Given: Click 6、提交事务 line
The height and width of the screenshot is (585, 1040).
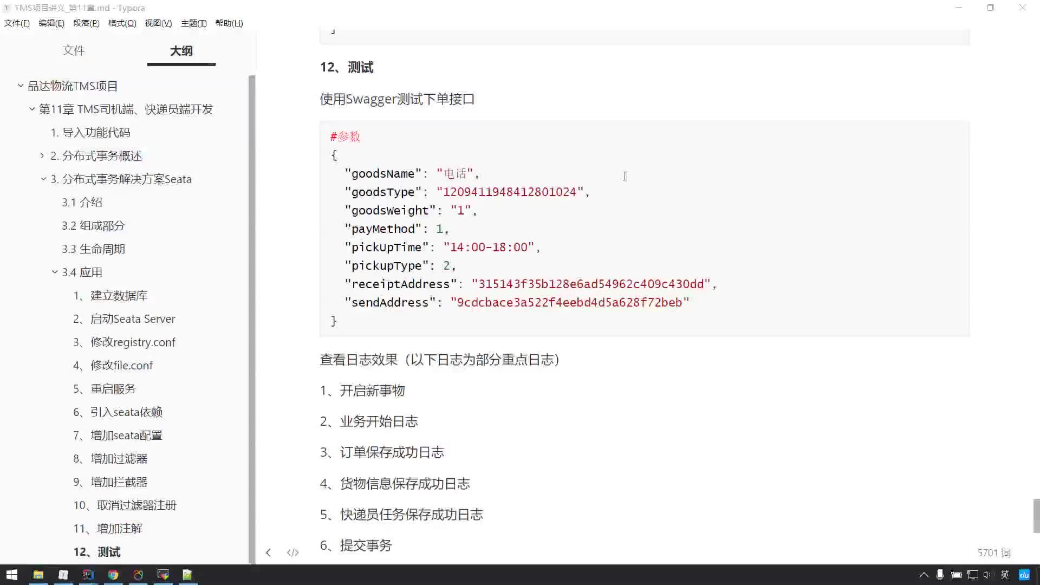Looking at the screenshot, I should (x=356, y=545).
